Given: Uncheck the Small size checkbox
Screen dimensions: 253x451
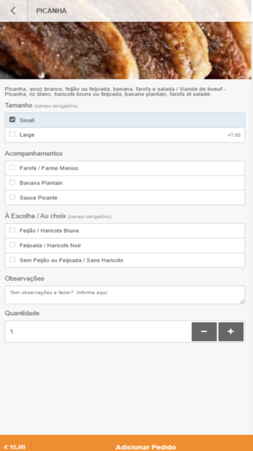Looking at the screenshot, I should [x=12, y=119].
